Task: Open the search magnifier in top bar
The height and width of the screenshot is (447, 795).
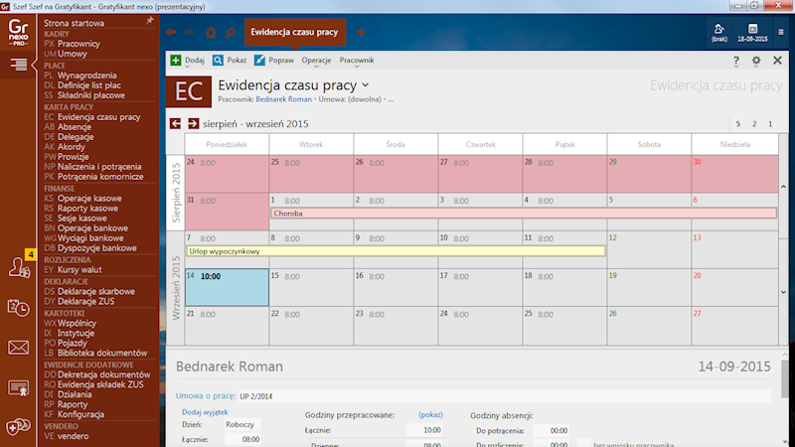Action: point(231,32)
